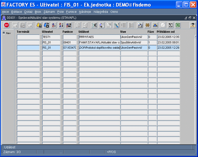Click date field '23.02.2005 12:29'
Screen dimensions: 198x157
tap(168, 48)
